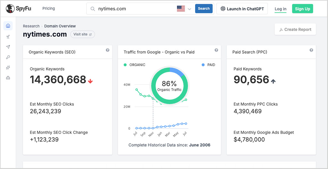Select the last Jul point on paid line
Viewport: 328px width, 169px height.
tap(186, 124)
